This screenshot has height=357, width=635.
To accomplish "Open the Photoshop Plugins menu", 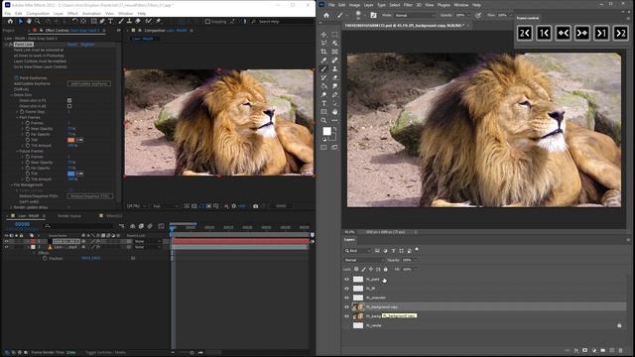I will coord(444,5).
